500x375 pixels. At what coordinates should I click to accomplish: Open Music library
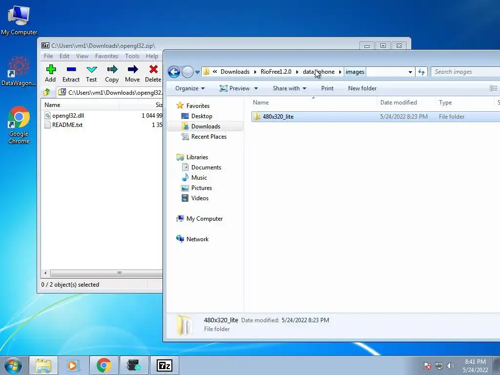(199, 177)
